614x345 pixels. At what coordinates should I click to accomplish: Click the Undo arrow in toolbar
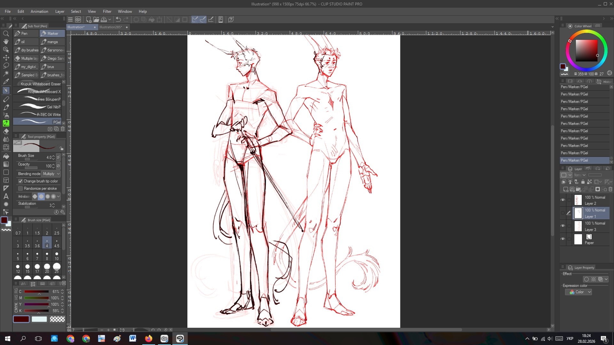click(x=118, y=20)
